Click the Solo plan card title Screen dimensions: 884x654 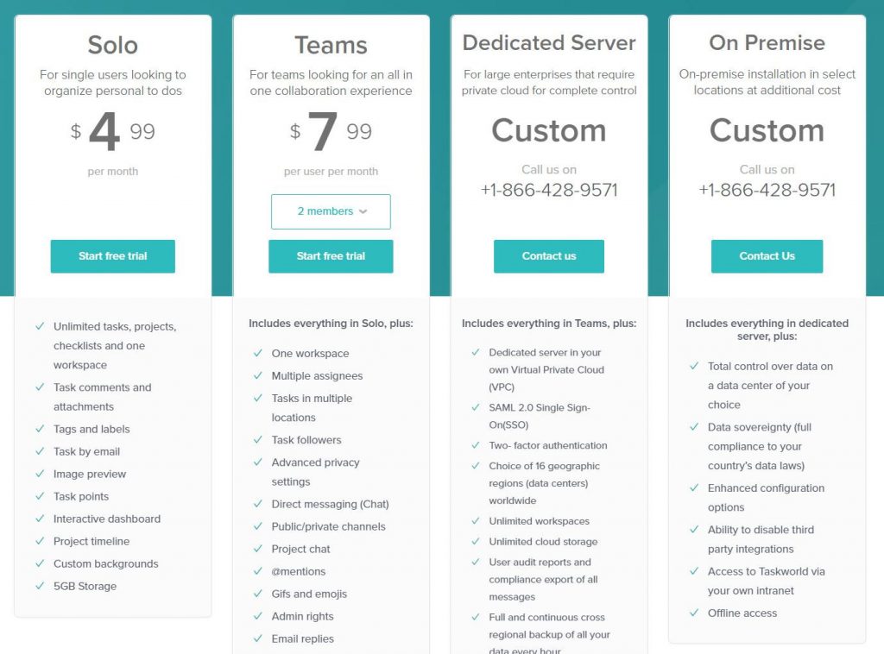point(112,45)
